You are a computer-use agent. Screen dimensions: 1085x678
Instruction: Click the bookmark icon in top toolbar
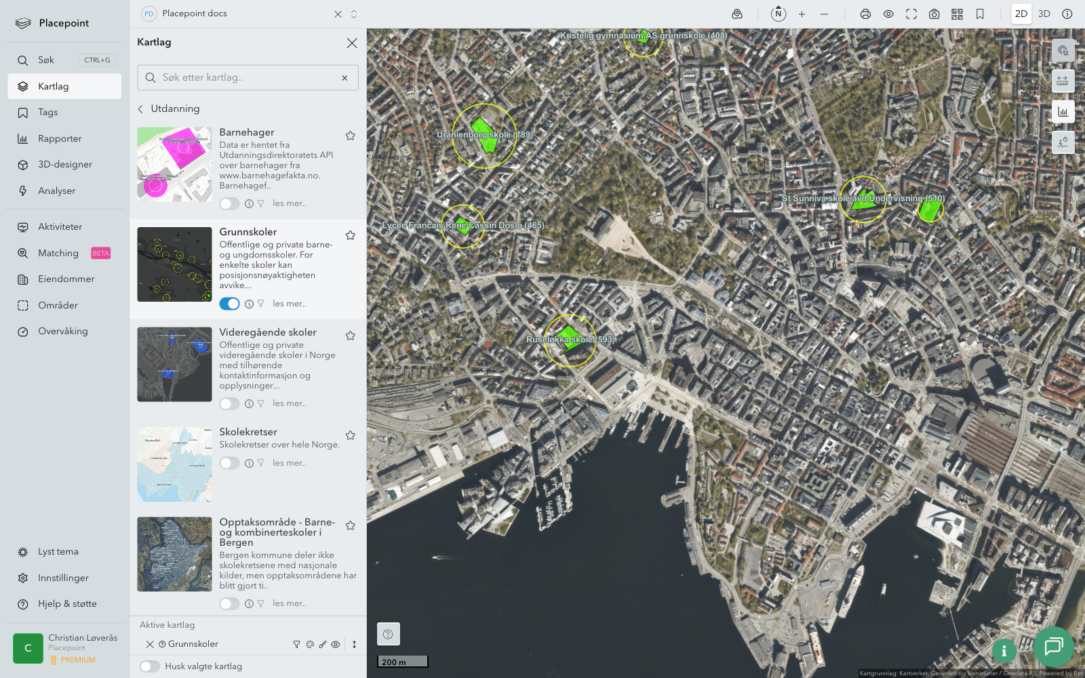980,14
